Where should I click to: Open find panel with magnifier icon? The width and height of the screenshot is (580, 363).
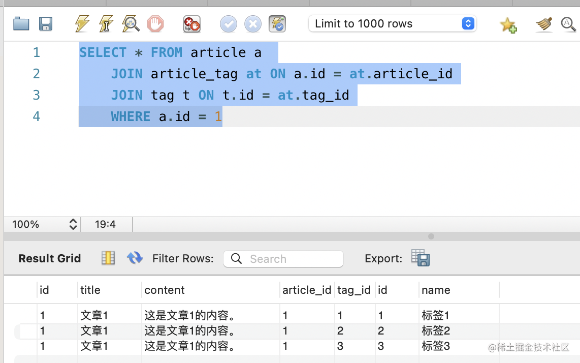point(568,24)
